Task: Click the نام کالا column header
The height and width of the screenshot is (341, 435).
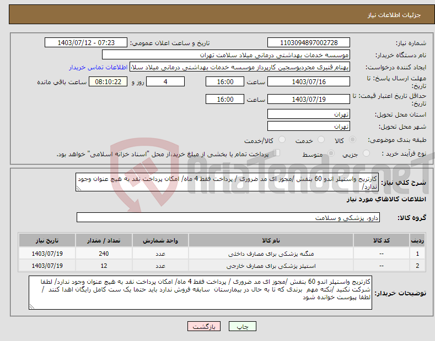Action: [x=271, y=240]
